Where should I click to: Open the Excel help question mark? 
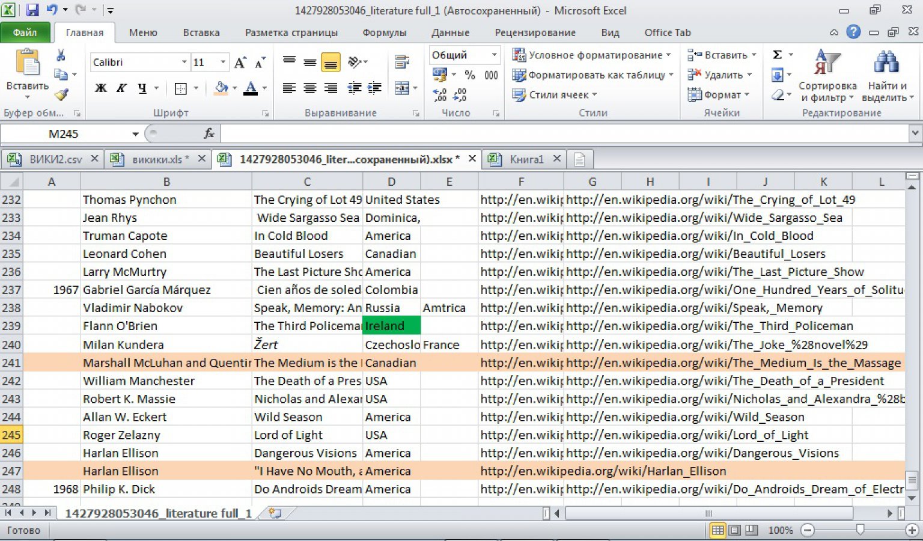[853, 32]
